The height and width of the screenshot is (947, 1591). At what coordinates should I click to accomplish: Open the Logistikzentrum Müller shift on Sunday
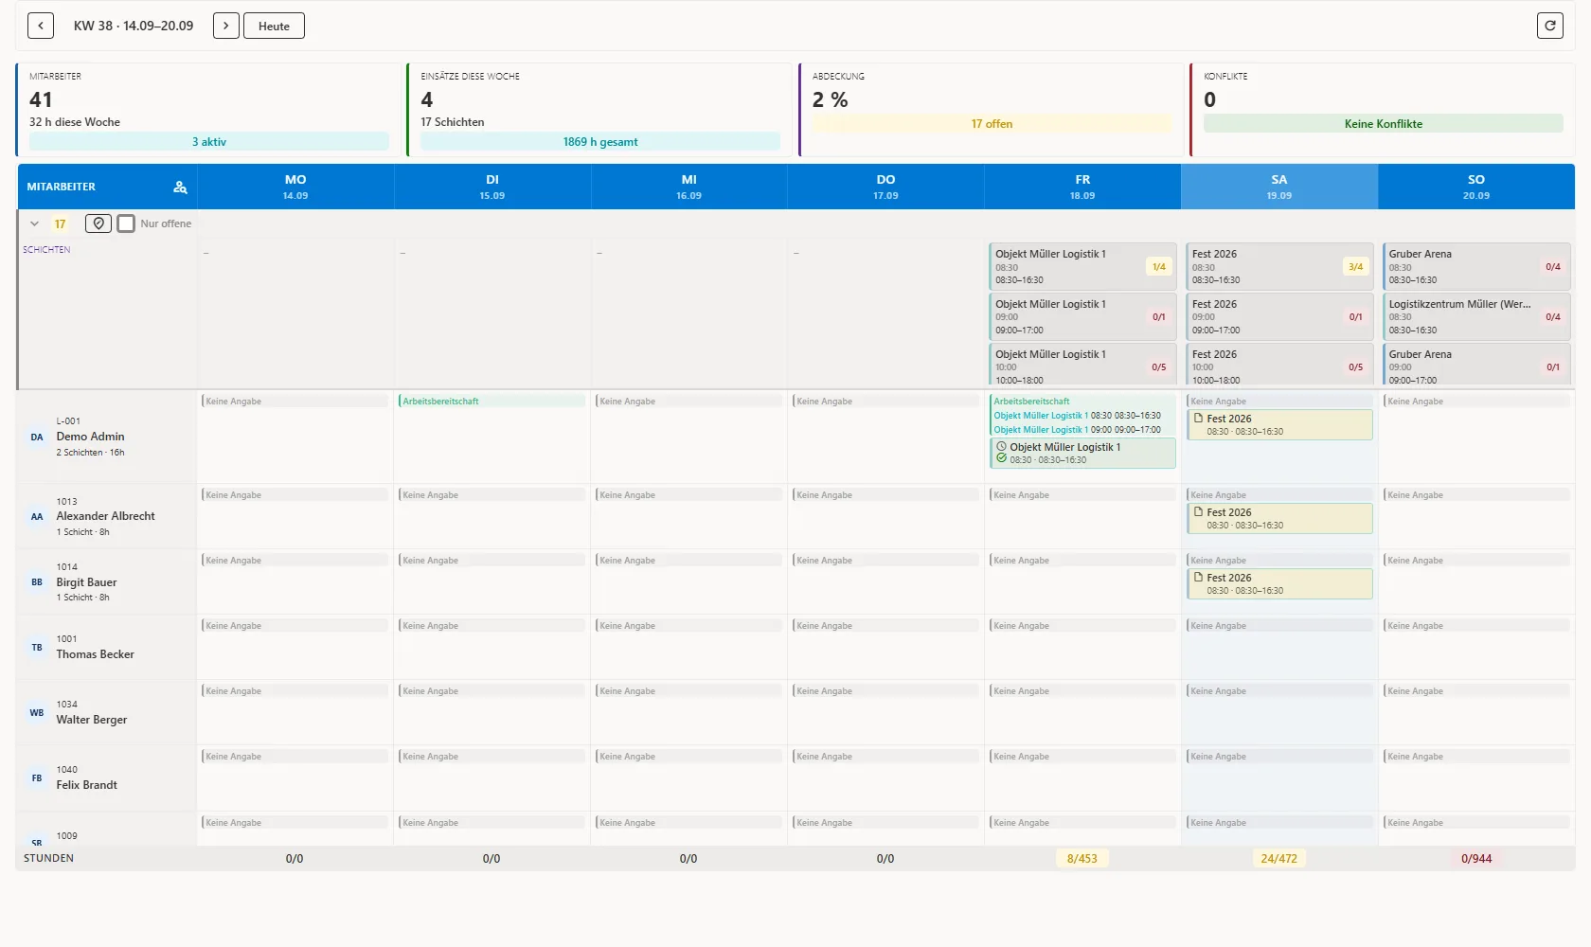tap(1476, 316)
